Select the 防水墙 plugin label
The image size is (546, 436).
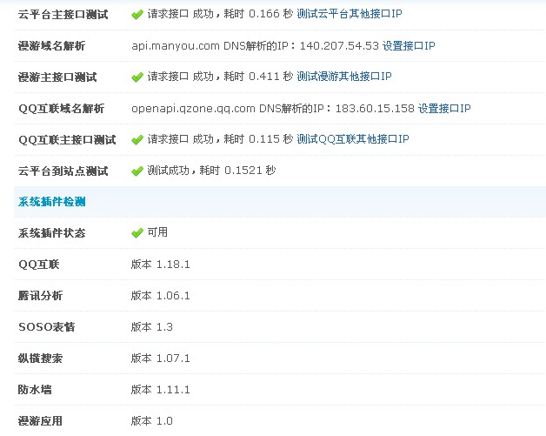coord(35,390)
